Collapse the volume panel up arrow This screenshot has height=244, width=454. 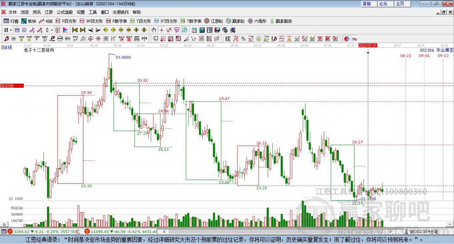4,224
